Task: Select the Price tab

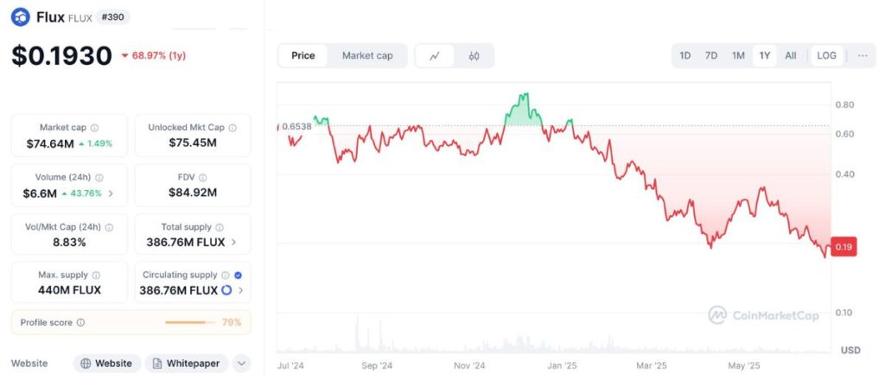Action: [x=303, y=56]
